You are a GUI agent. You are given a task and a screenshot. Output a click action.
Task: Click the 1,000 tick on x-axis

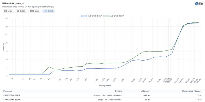97,80
